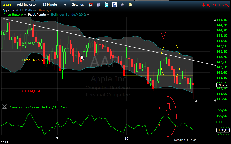This screenshot has height=144, width=231.
Task: Click date label 10 on time axis
Action: pyautogui.click(x=126, y=138)
